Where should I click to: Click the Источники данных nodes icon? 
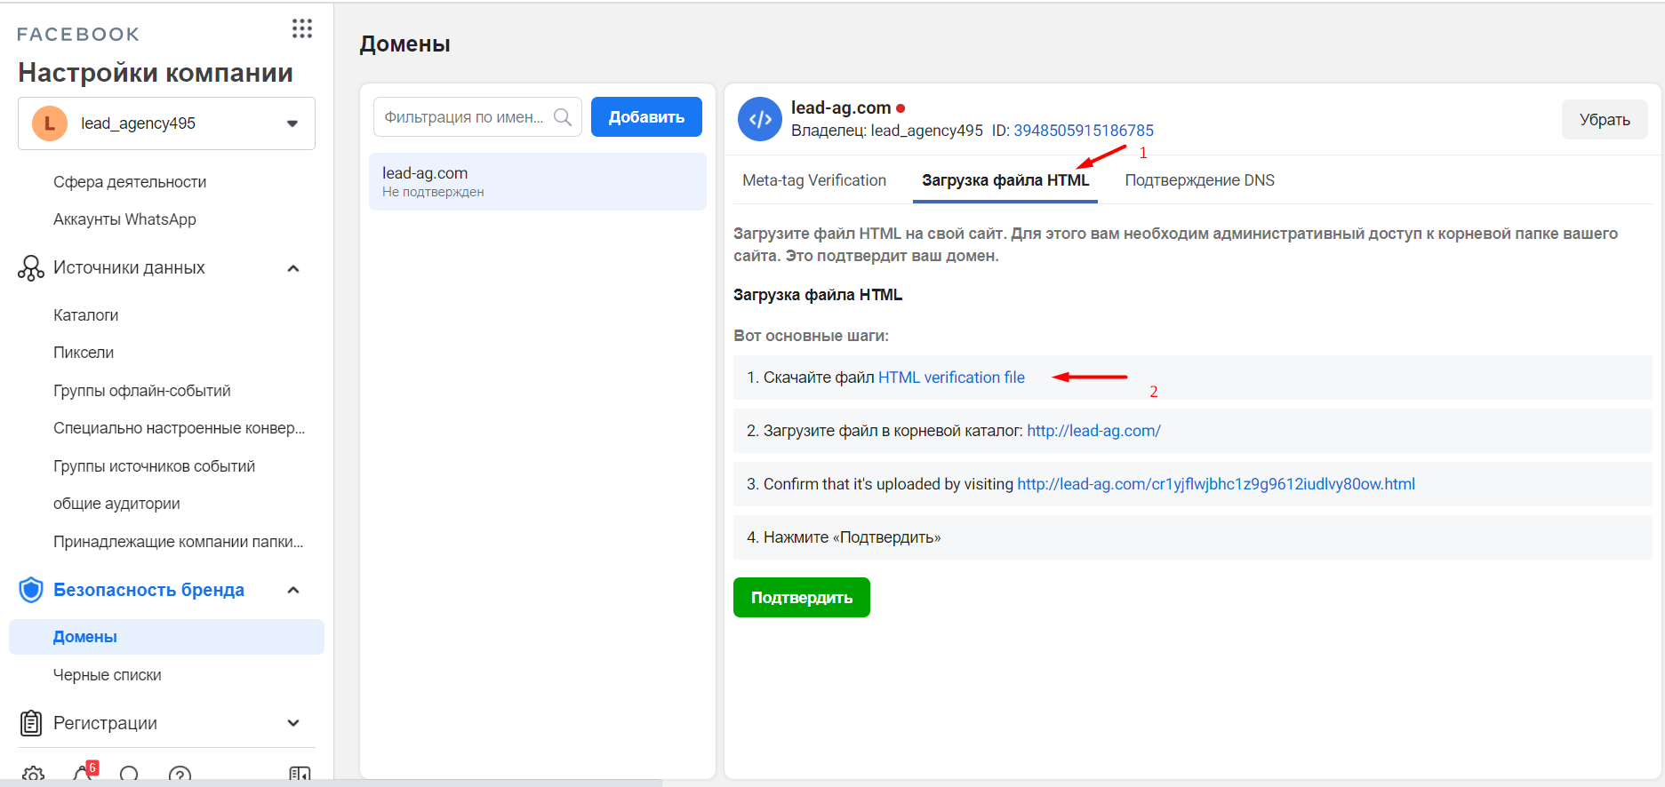click(31, 268)
